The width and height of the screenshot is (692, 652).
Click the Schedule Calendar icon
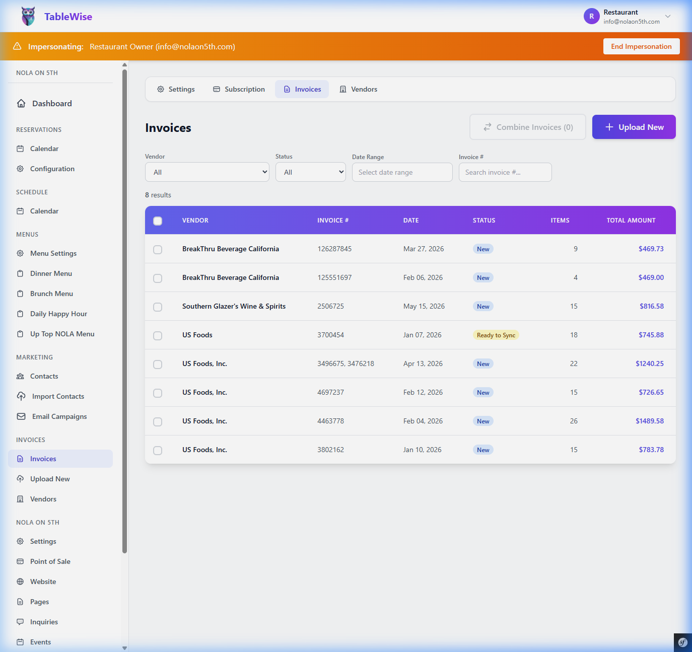point(20,211)
